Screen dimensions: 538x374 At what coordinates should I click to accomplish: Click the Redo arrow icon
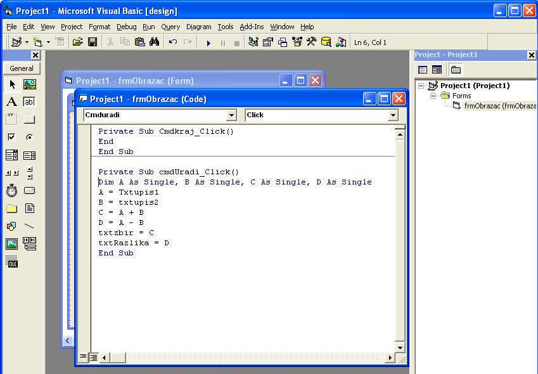coord(188,42)
